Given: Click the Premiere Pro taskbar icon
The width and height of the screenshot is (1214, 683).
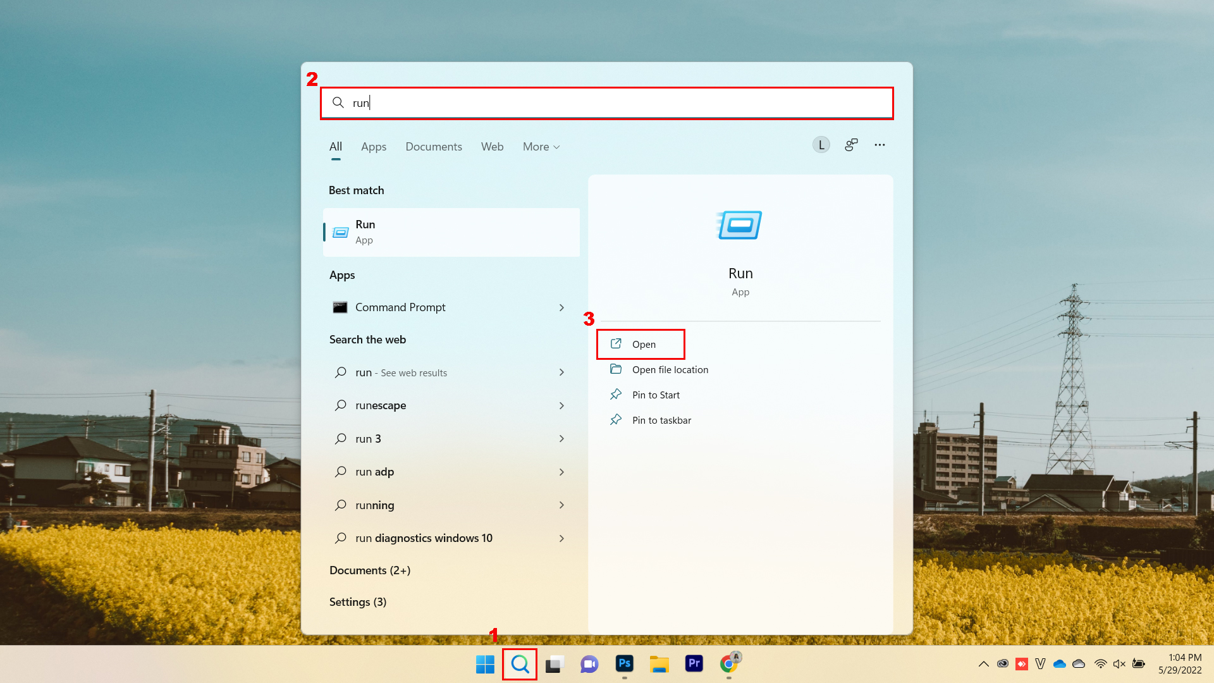Looking at the screenshot, I should pyautogui.click(x=694, y=664).
